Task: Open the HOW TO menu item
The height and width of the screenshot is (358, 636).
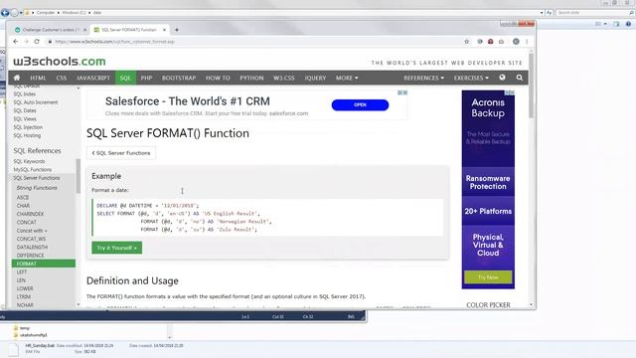Action: click(x=218, y=78)
